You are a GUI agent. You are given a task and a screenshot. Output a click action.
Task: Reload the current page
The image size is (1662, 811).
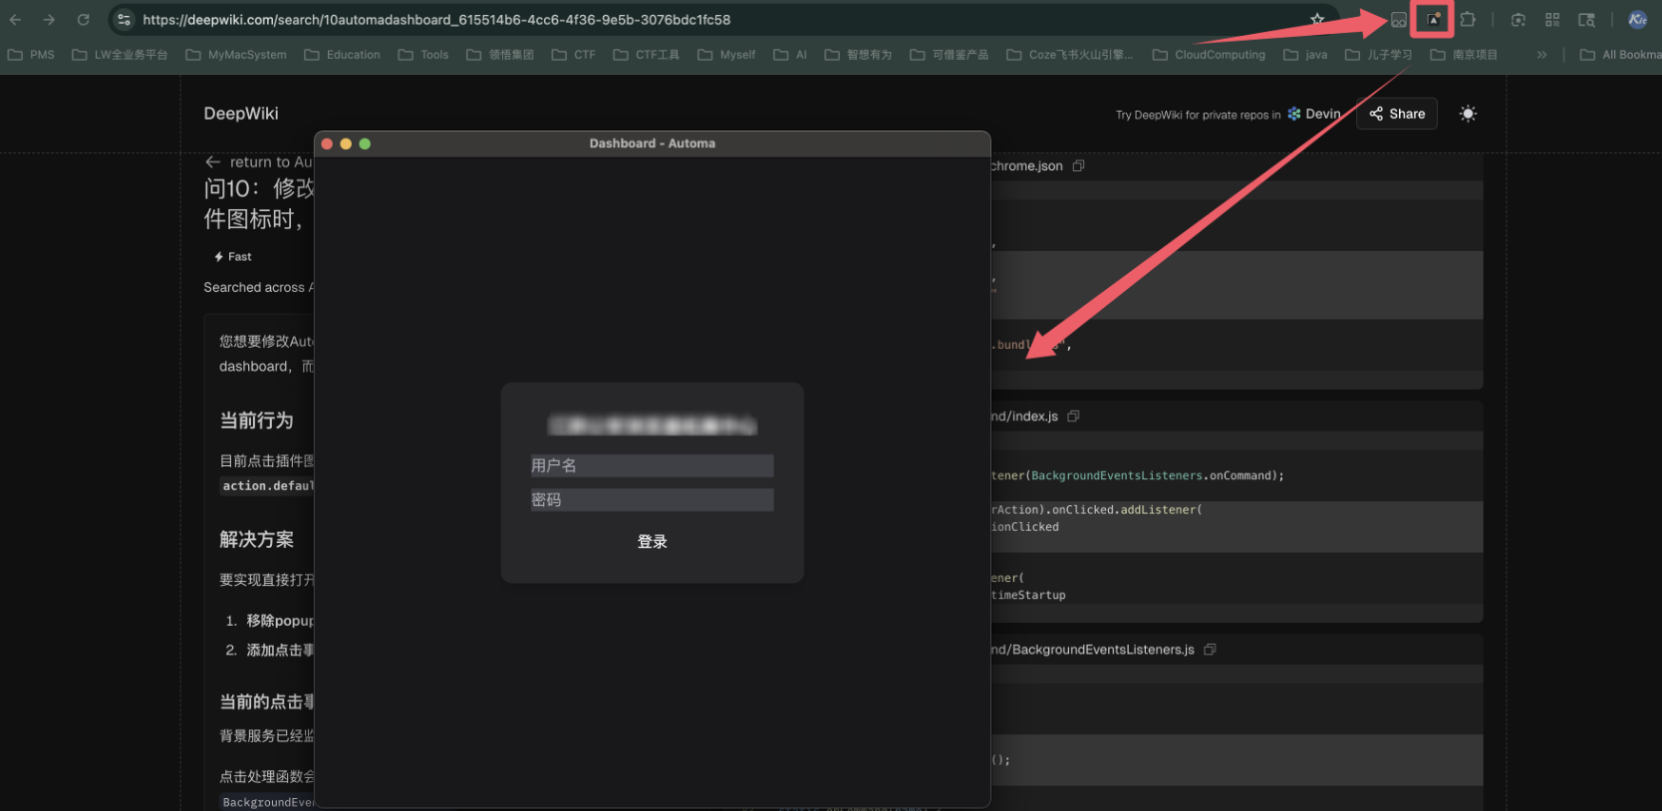click(84, 20)
